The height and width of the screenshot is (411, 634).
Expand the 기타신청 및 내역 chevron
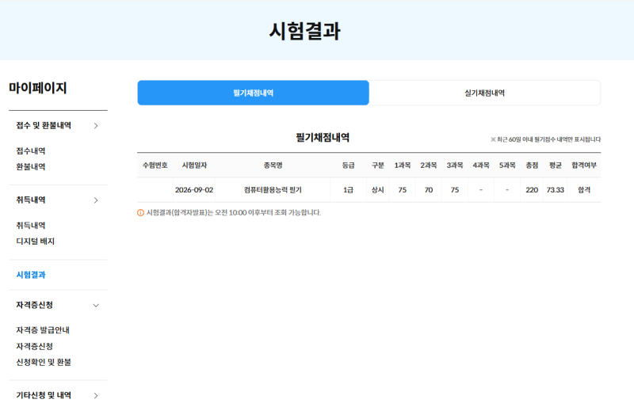[96, 396]
